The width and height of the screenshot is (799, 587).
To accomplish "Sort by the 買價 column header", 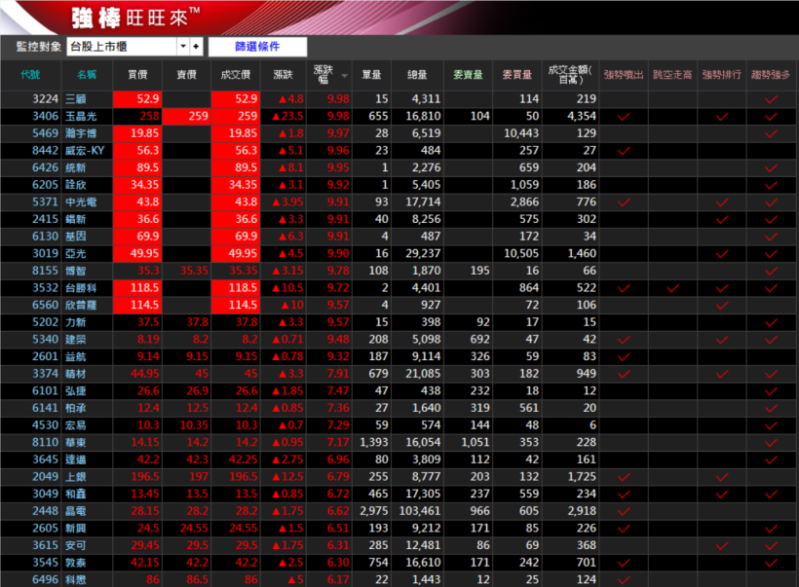I will [137, 75].
